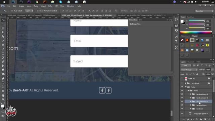This screenshot has width=215, height=121.
Task: Hide the facebook copy 3 group
Action: 182,98
